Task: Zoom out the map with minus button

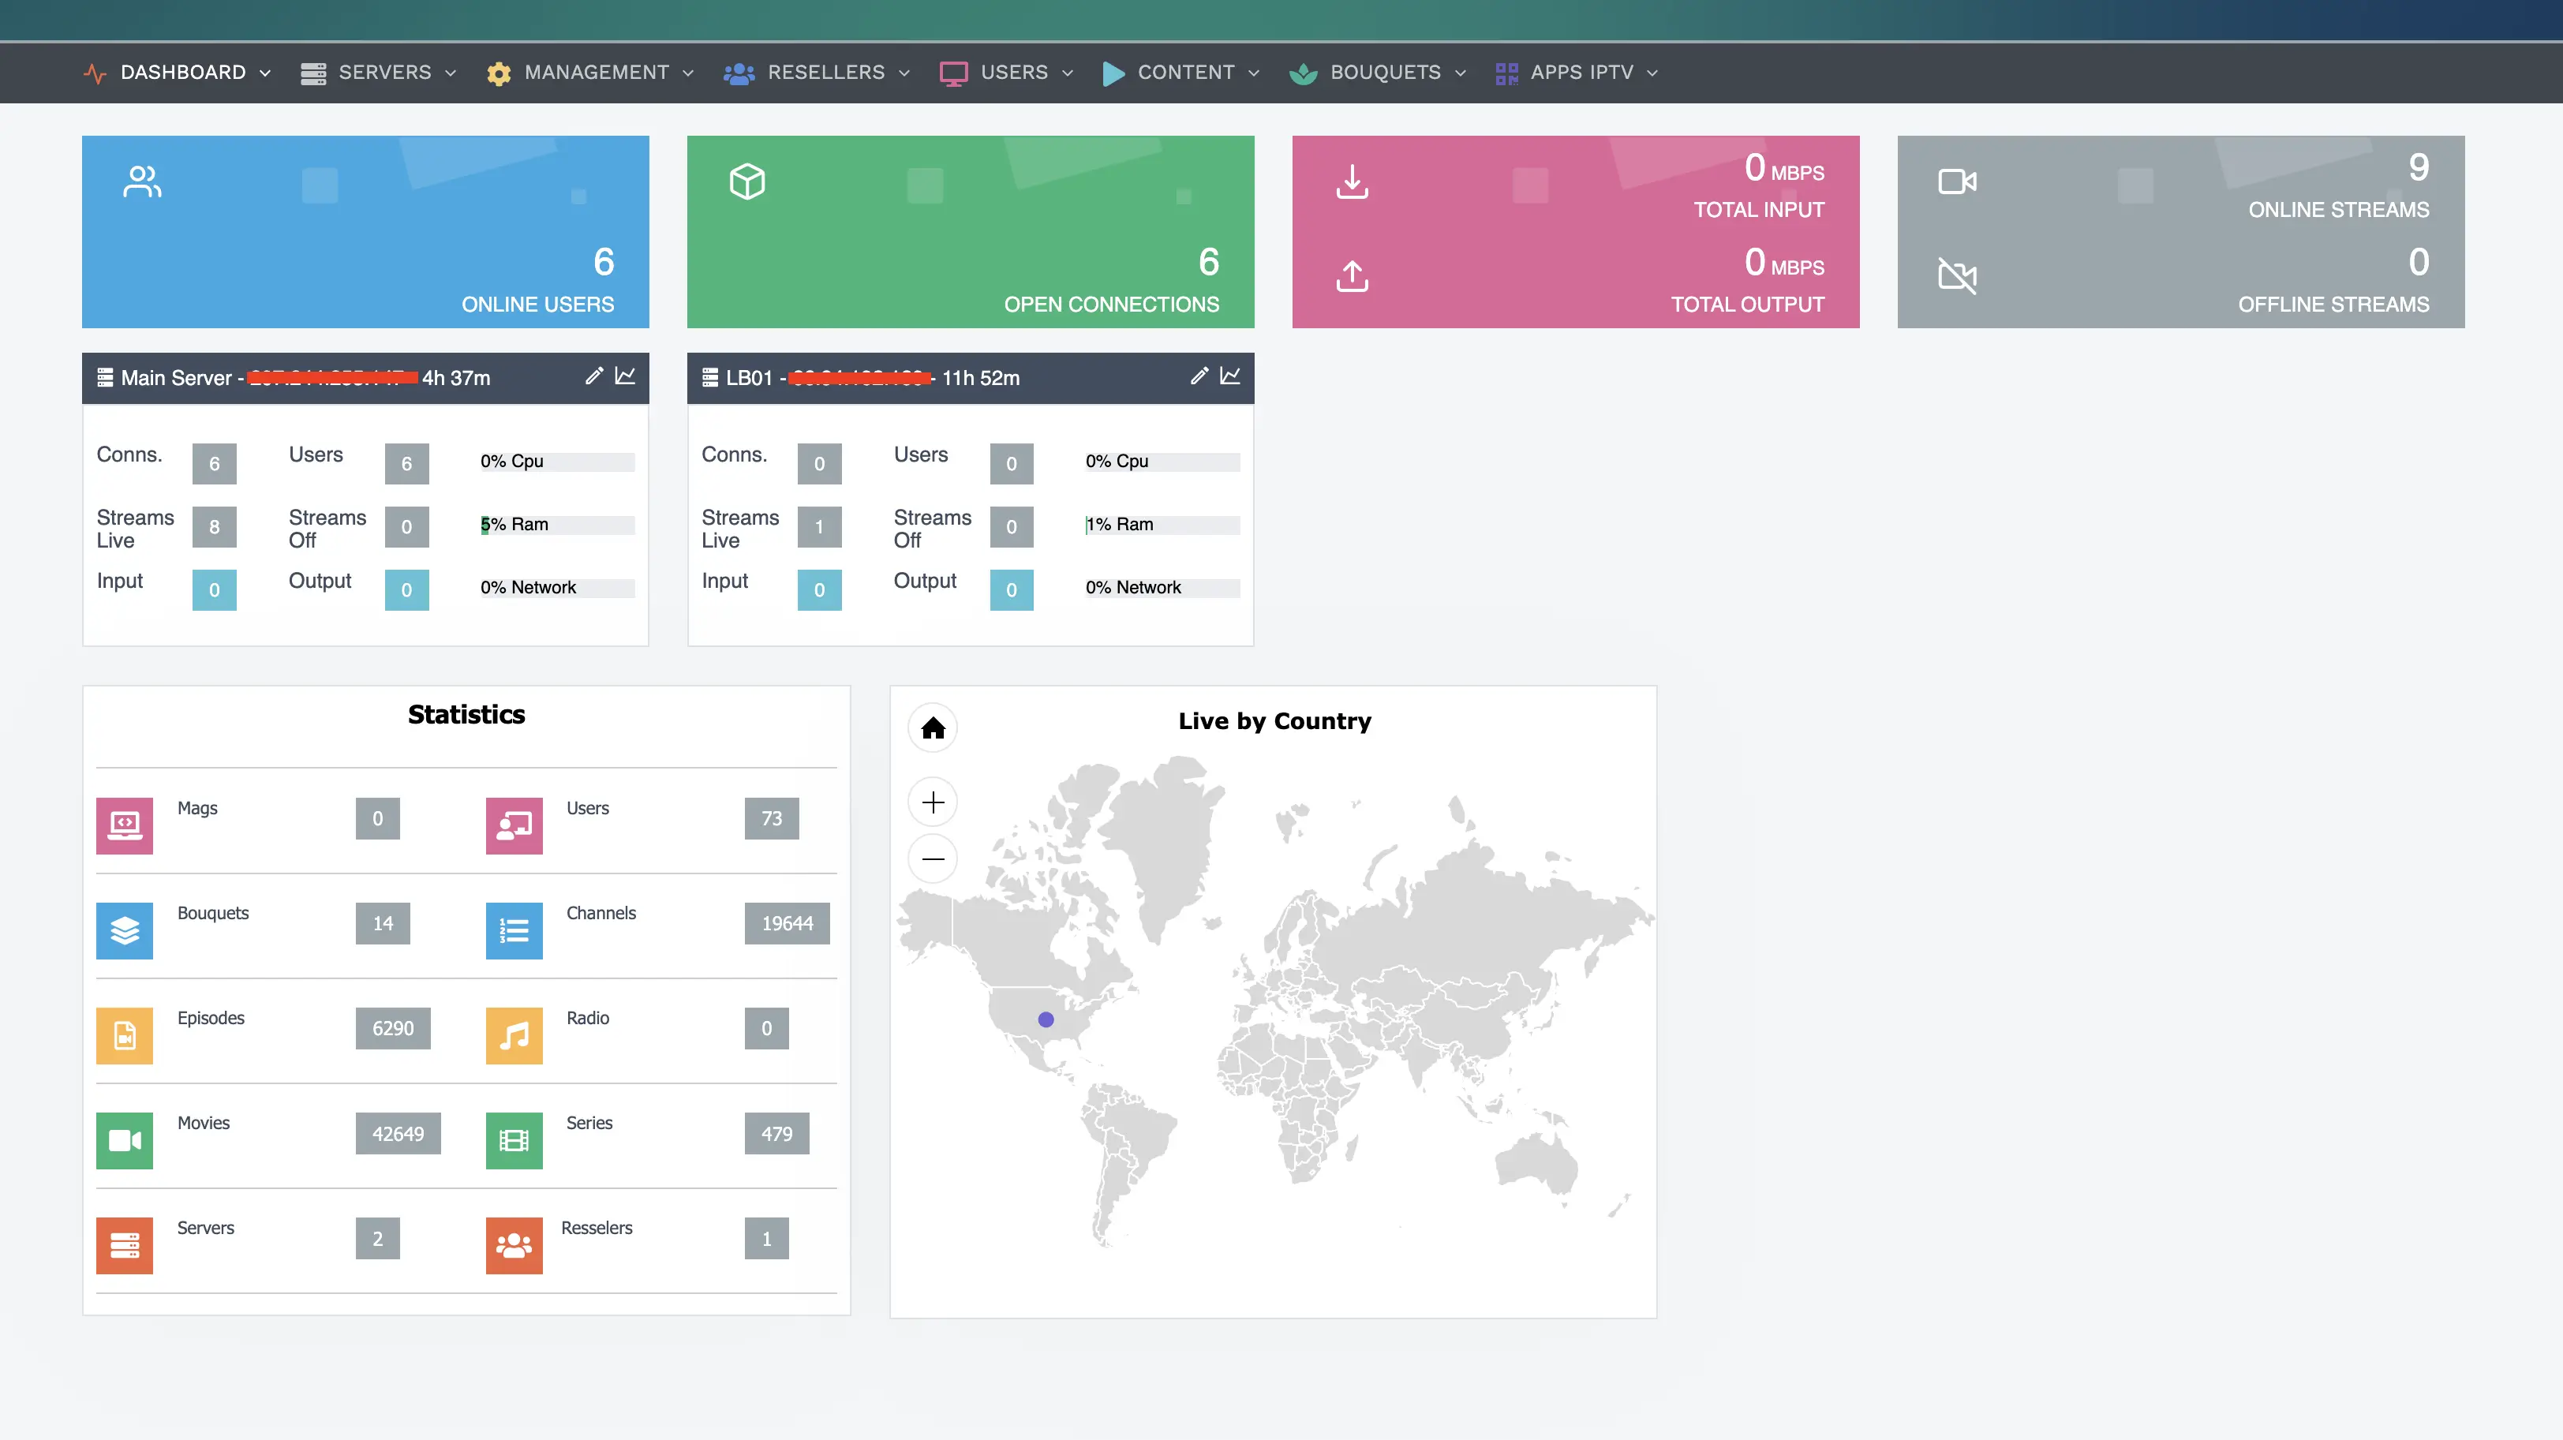Action: [x=932, y=858]
